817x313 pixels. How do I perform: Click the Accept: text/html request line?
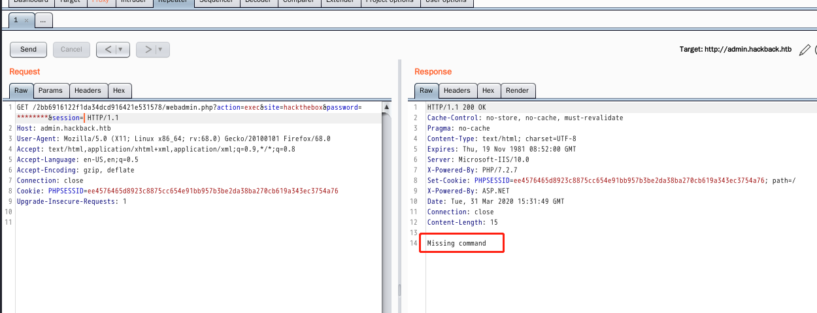pyautogui.click(x=156, y=149)
